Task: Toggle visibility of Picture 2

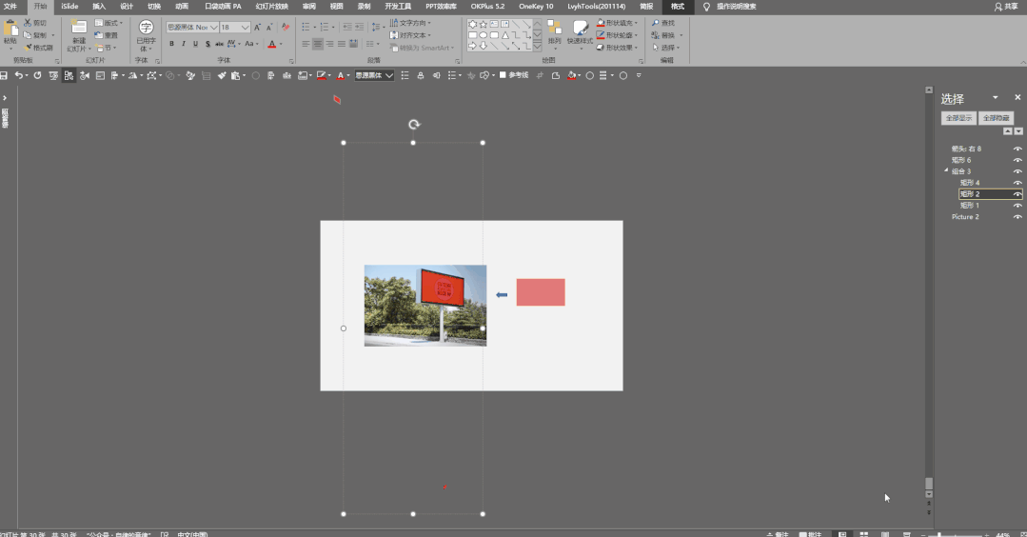Action: coord(1017,217)
